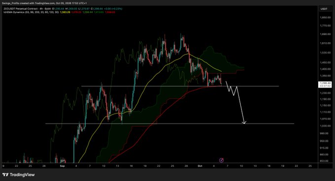Click the TradingView logo at bottom left
This screenshot has height=181, width=335.
tap(19, 175)
